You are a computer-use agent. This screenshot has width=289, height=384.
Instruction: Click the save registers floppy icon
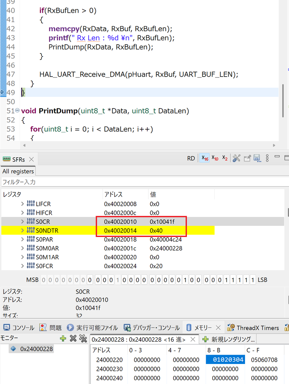coord(257,158)
